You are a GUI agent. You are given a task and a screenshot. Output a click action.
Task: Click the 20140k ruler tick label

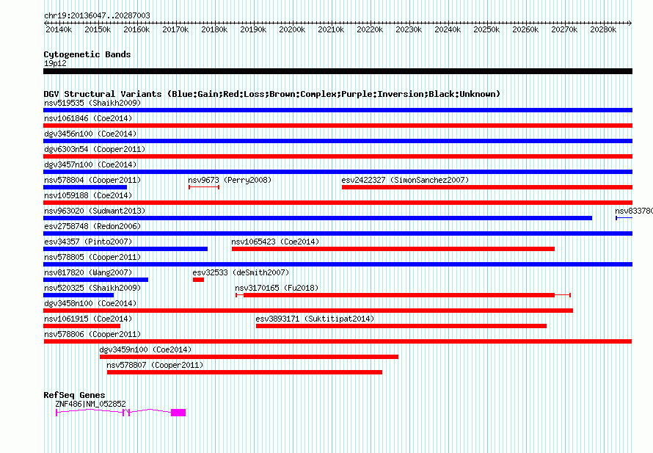(59, 29)
